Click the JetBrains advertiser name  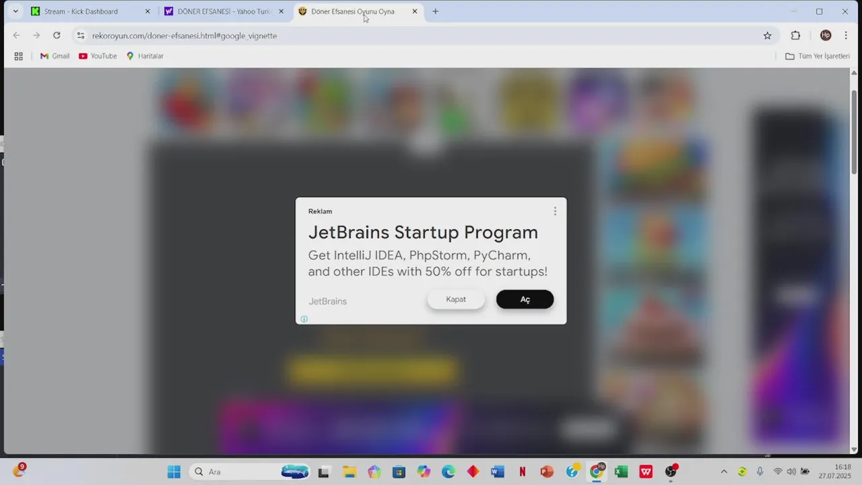(x=327, y=301)
